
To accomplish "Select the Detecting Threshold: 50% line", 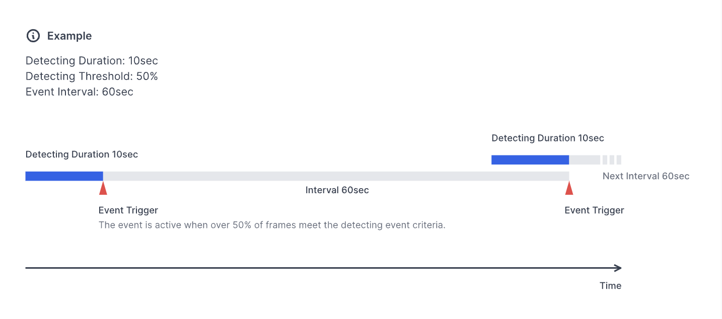I will pyautogui.click(x=92, y=76).
